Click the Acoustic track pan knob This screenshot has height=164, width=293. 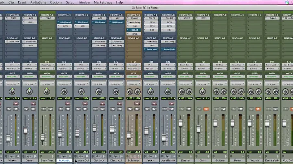64,91
